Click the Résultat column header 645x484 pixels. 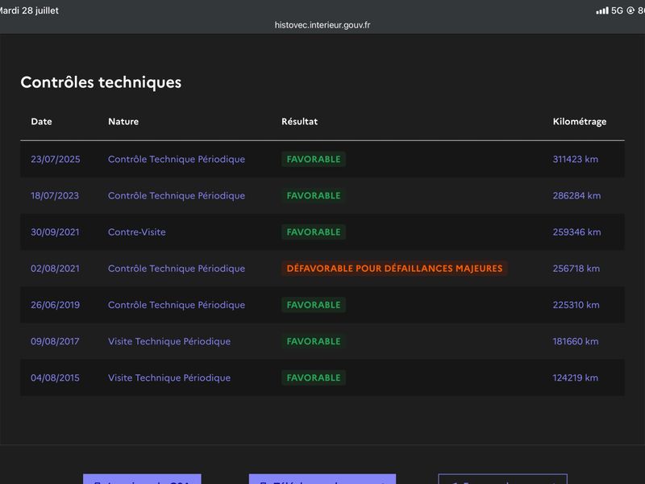point(299,122)
